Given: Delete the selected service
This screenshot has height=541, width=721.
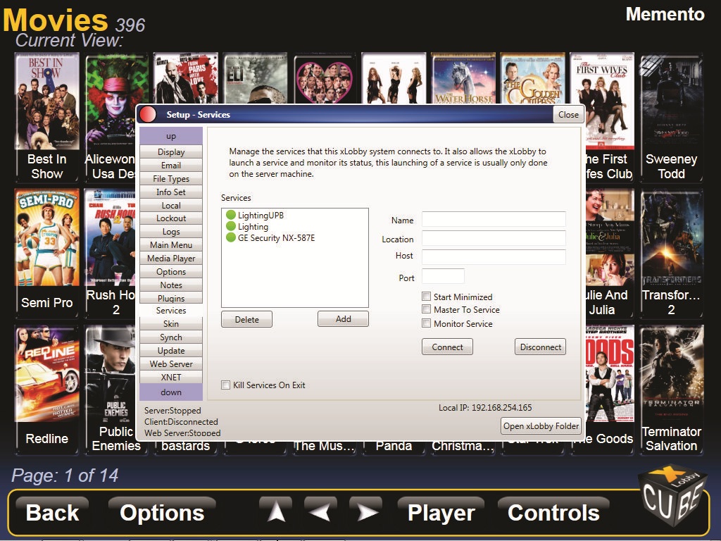Looking at the screenshot, I should click(x=246, y=319).
